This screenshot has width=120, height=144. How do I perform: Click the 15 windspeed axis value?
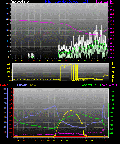pos(7,41)
